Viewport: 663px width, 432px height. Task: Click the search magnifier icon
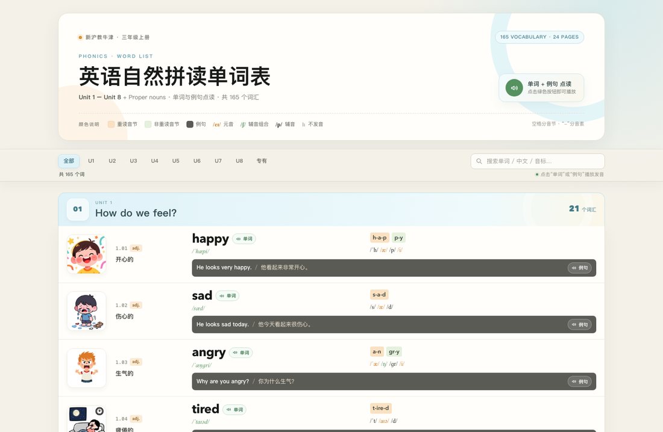[479, 161]
